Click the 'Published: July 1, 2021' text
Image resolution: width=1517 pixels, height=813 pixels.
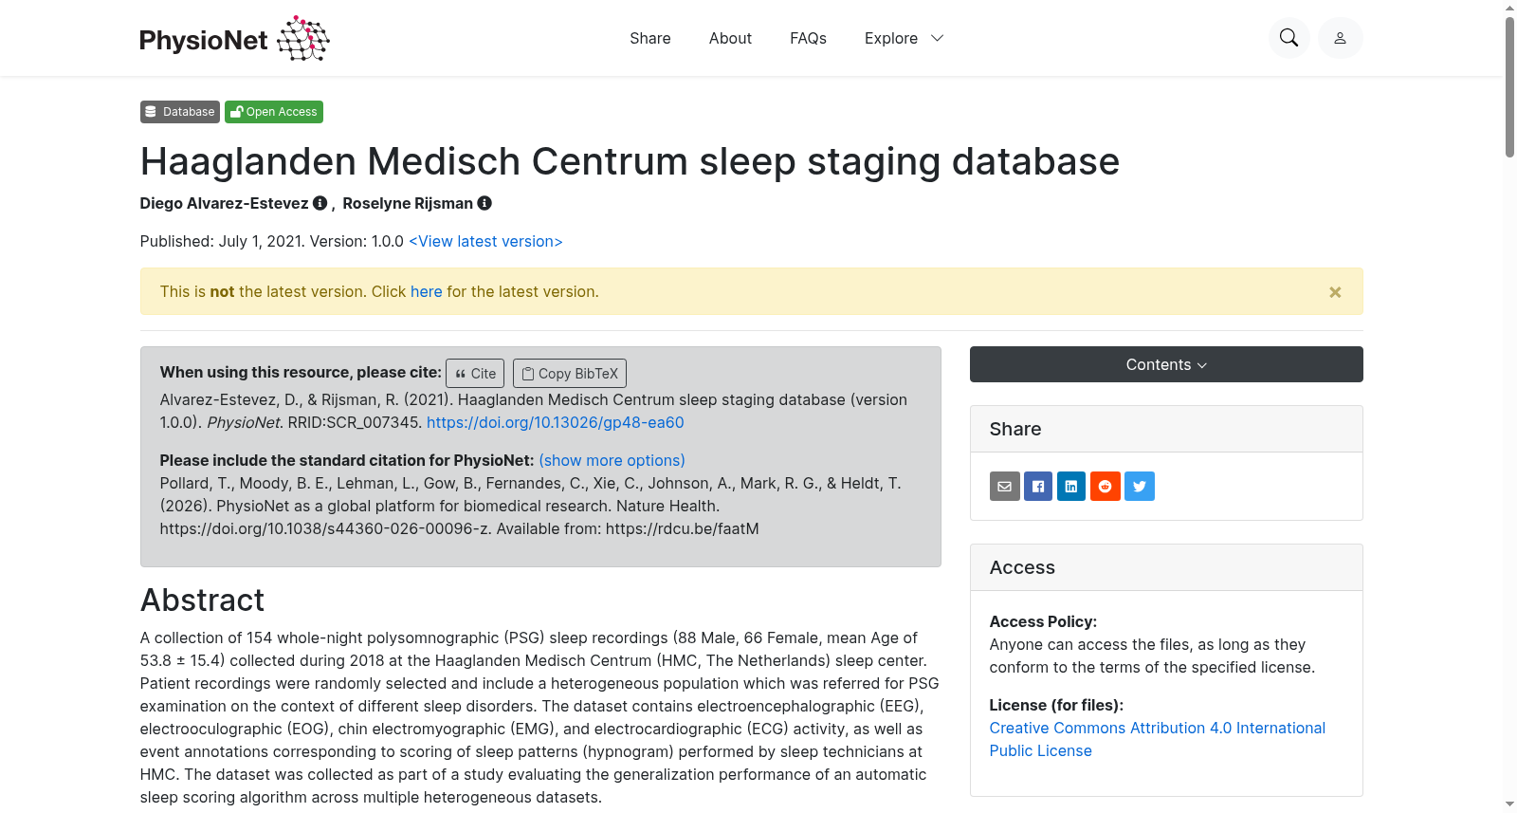tap(223, 241)
